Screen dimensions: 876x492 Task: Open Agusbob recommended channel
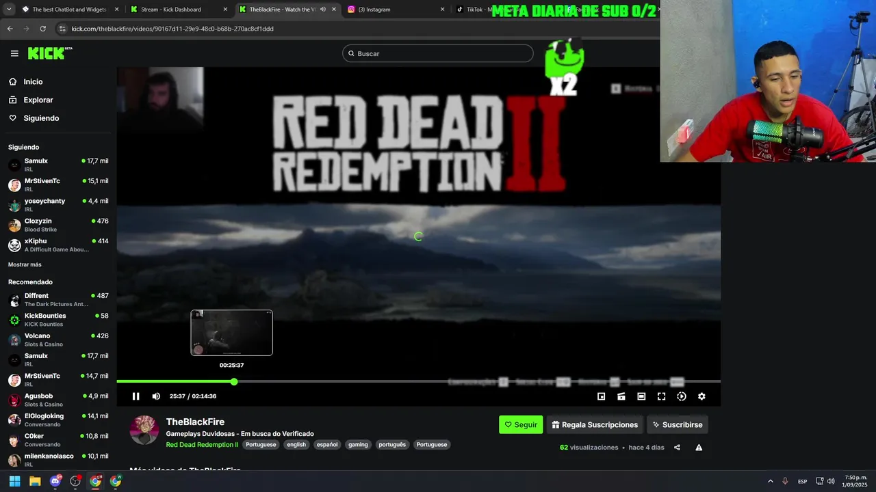pyautogui.click(x=58, y=400)
